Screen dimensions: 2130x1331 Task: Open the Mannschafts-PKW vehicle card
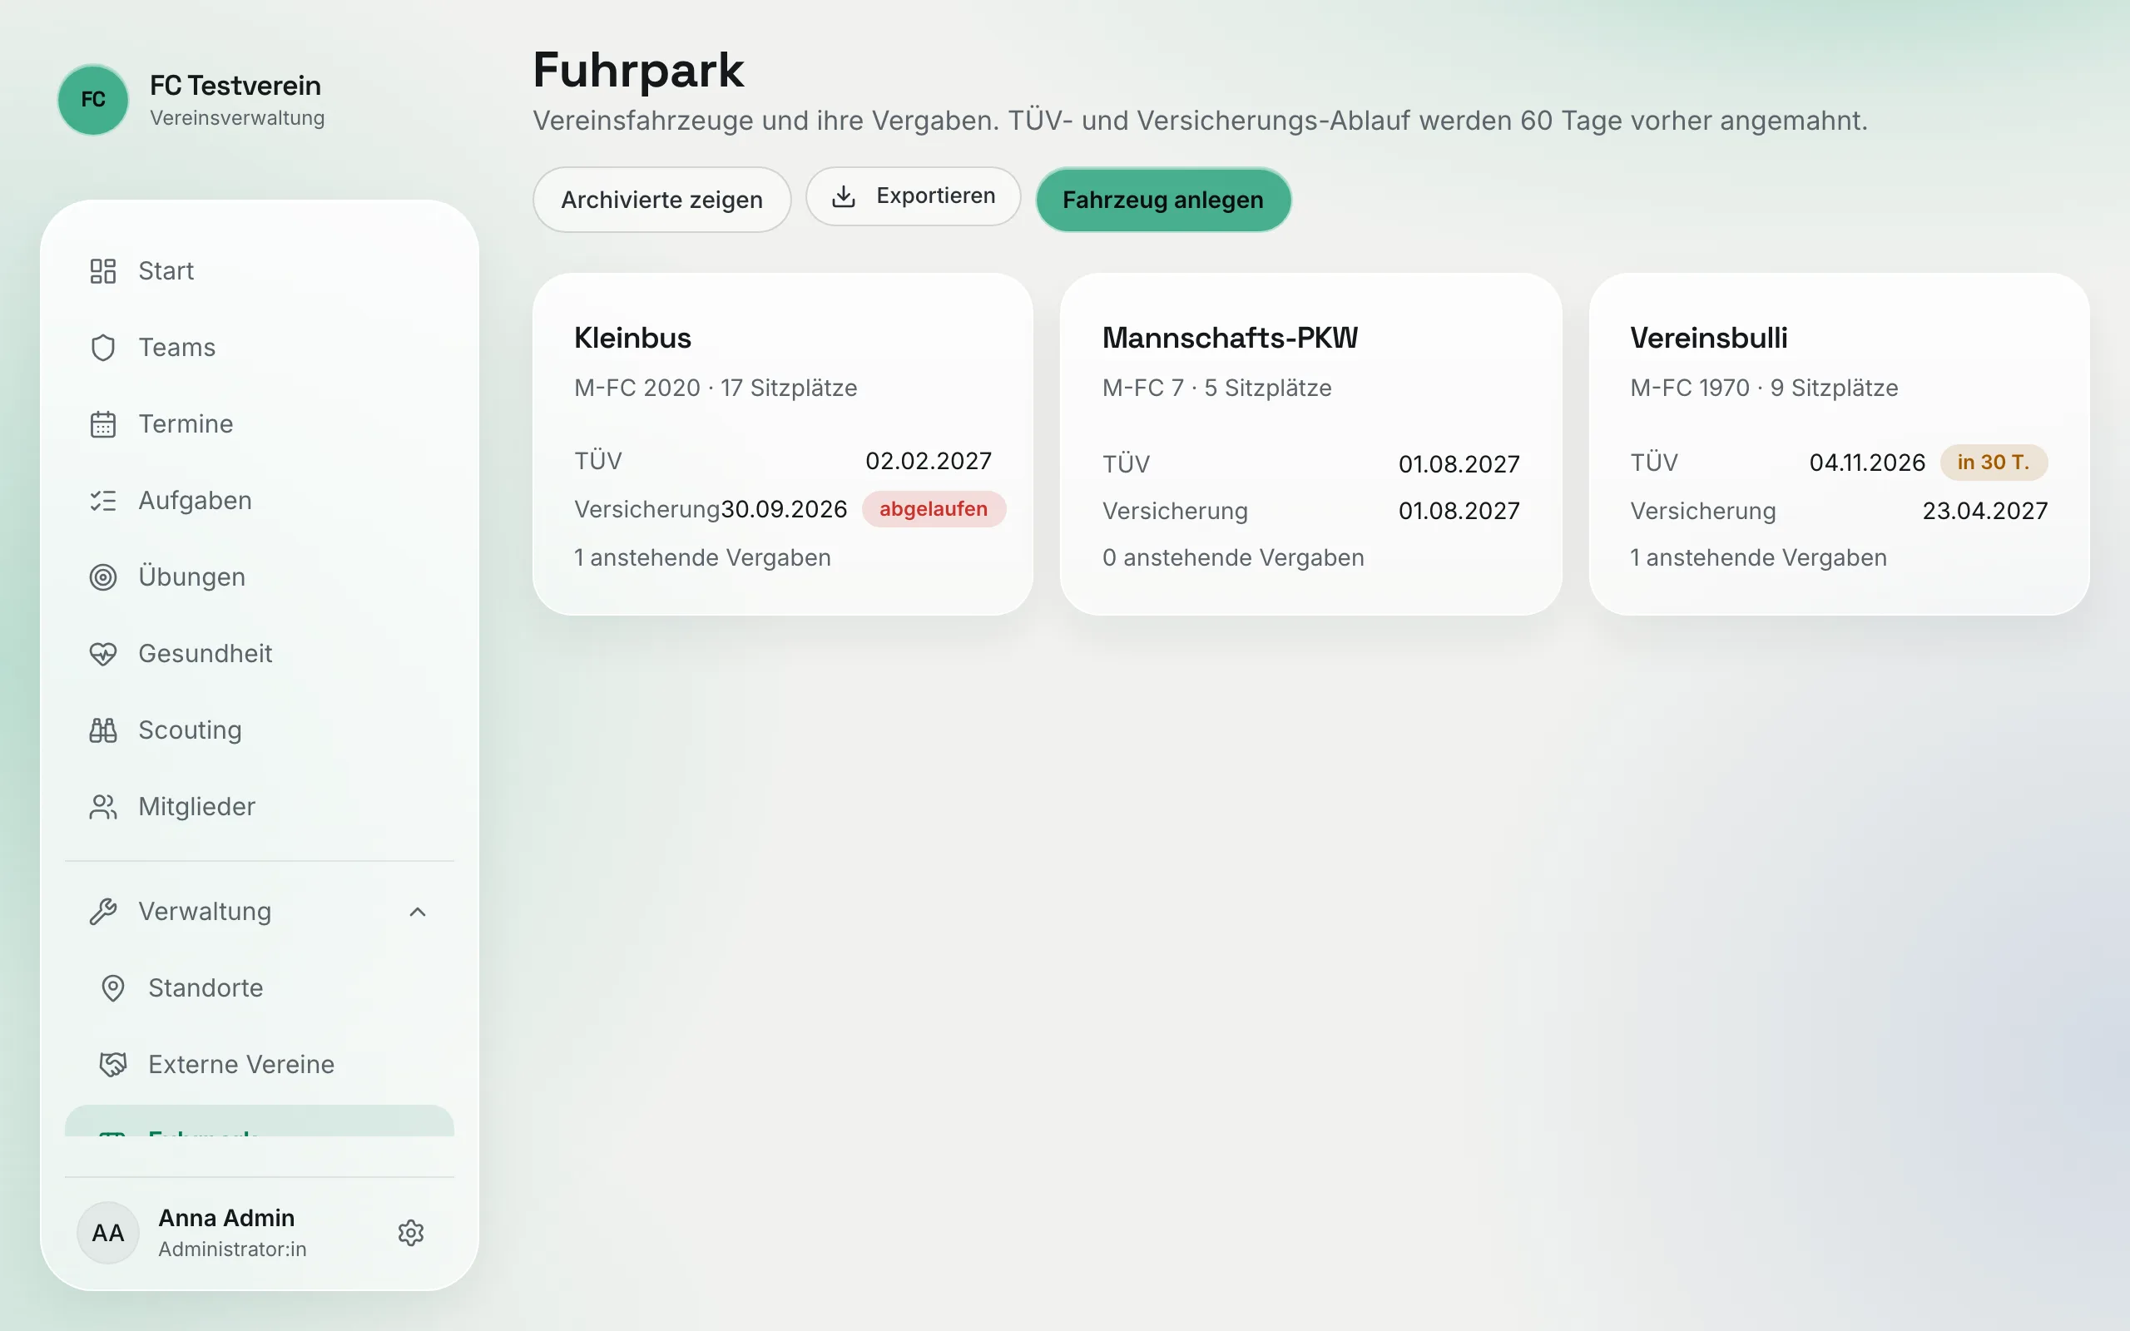point(1310,443)
